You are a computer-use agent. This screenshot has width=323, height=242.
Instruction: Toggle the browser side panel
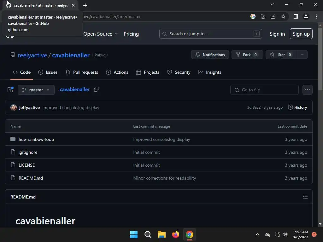tap(296, 16)
